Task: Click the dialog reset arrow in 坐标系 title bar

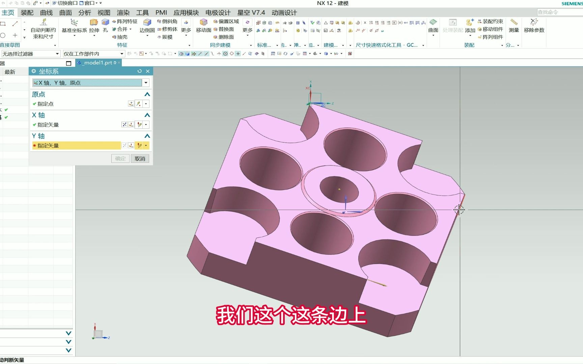Action: pyautogui.click(x=140, y=71)
